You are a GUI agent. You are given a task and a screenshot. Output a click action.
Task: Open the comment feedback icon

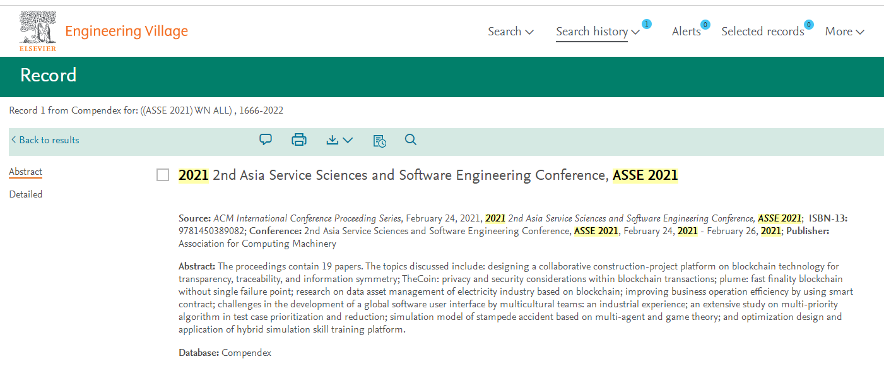266,139
